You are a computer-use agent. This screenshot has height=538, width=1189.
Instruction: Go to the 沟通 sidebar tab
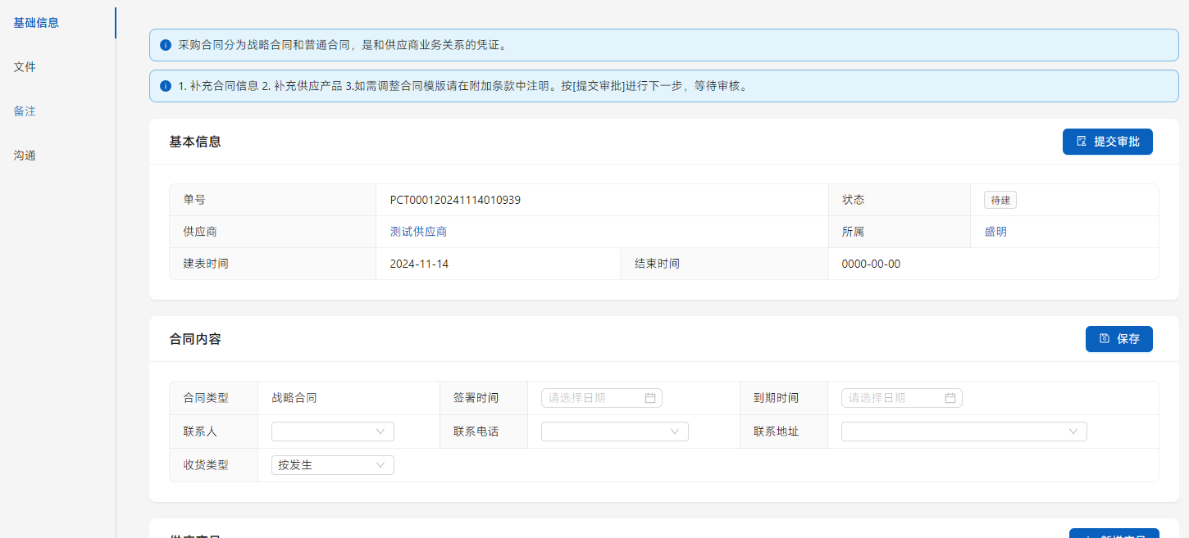(25, 156)
